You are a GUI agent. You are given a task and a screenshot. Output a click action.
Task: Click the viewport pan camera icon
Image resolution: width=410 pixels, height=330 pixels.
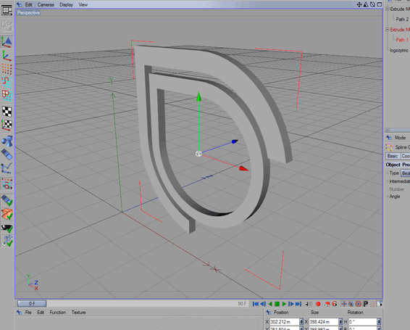tap(359, 4)
